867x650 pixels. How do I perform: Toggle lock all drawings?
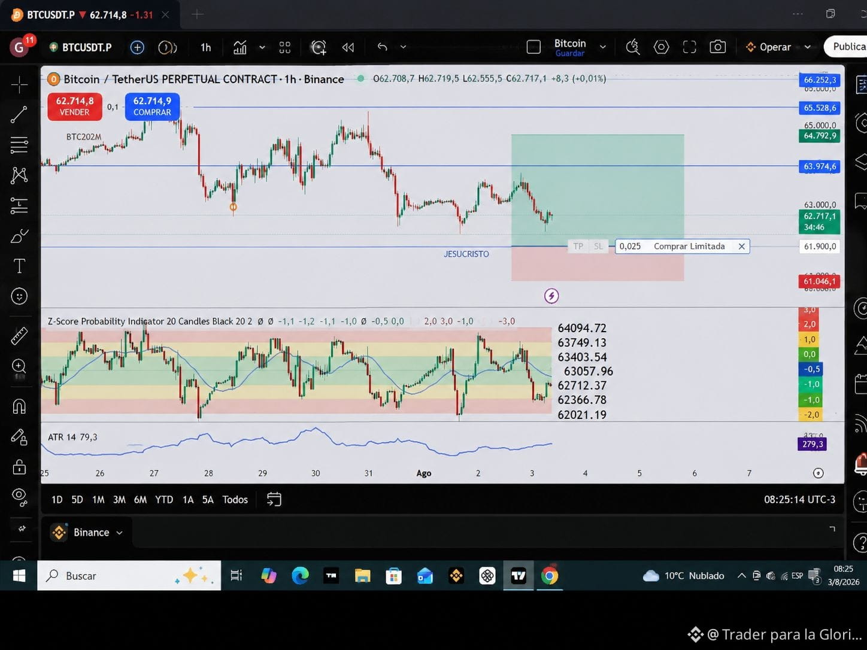click(19, 467)
